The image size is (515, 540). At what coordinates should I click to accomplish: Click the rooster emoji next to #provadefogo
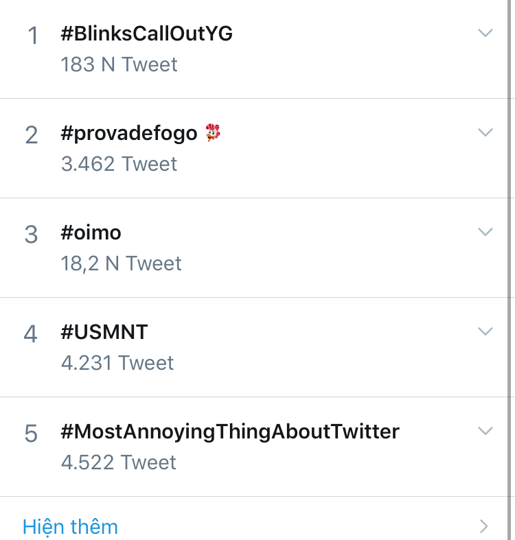click(x=213, y=132)
